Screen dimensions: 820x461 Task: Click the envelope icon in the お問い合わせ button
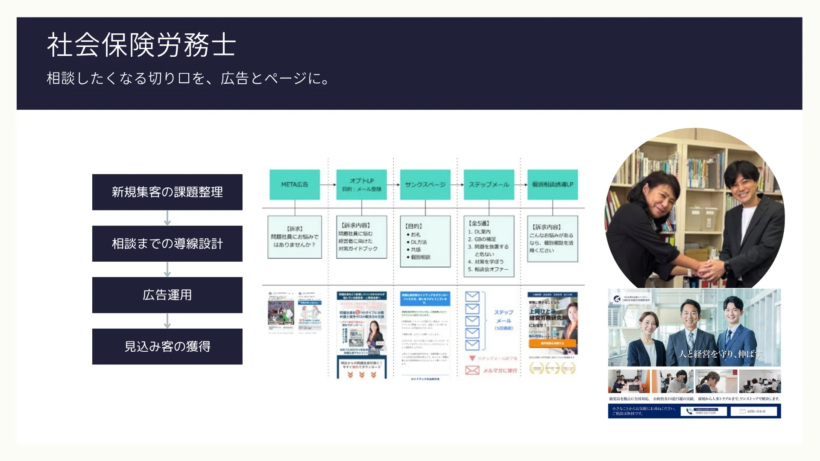pyautogui.click(x=743, y=411)
